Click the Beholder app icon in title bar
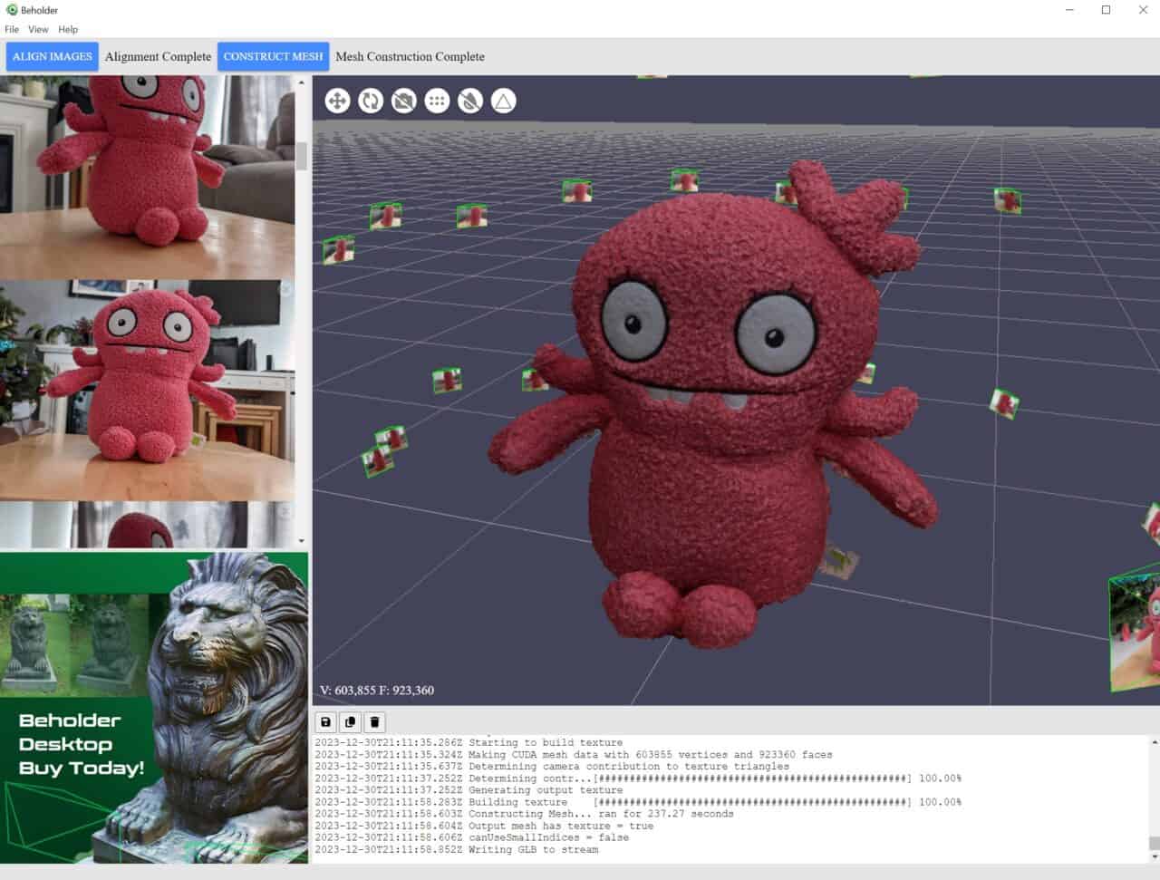 [12, 10]
